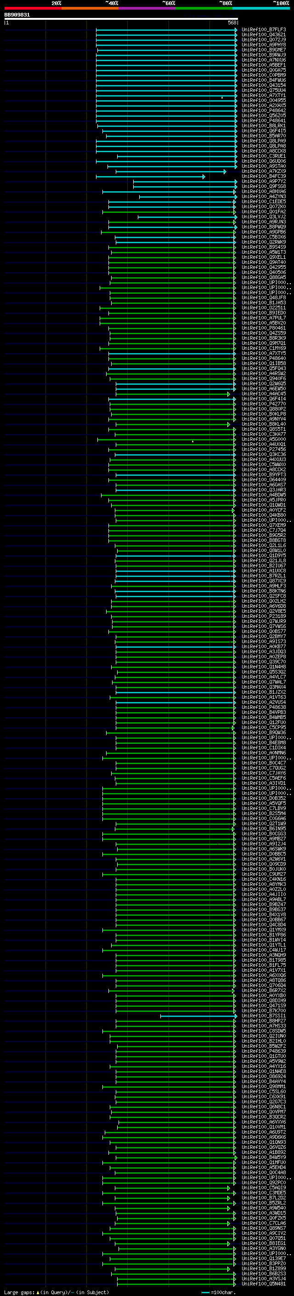Open hit UniRef100_P80461

pos(263,328)
